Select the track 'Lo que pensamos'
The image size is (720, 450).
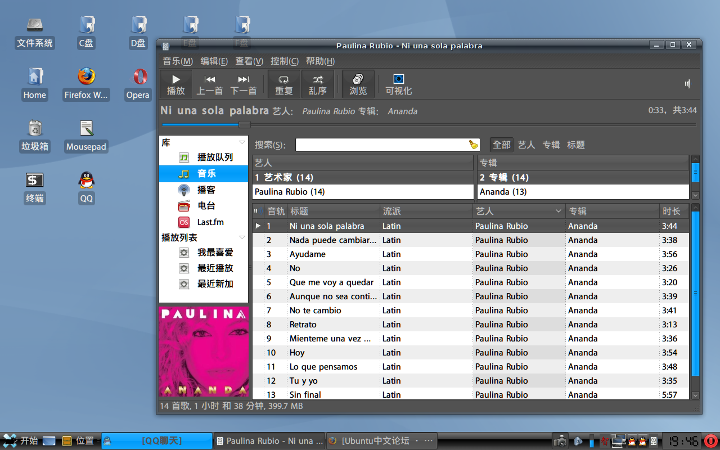pyautogui.click(x=471, y=367)
